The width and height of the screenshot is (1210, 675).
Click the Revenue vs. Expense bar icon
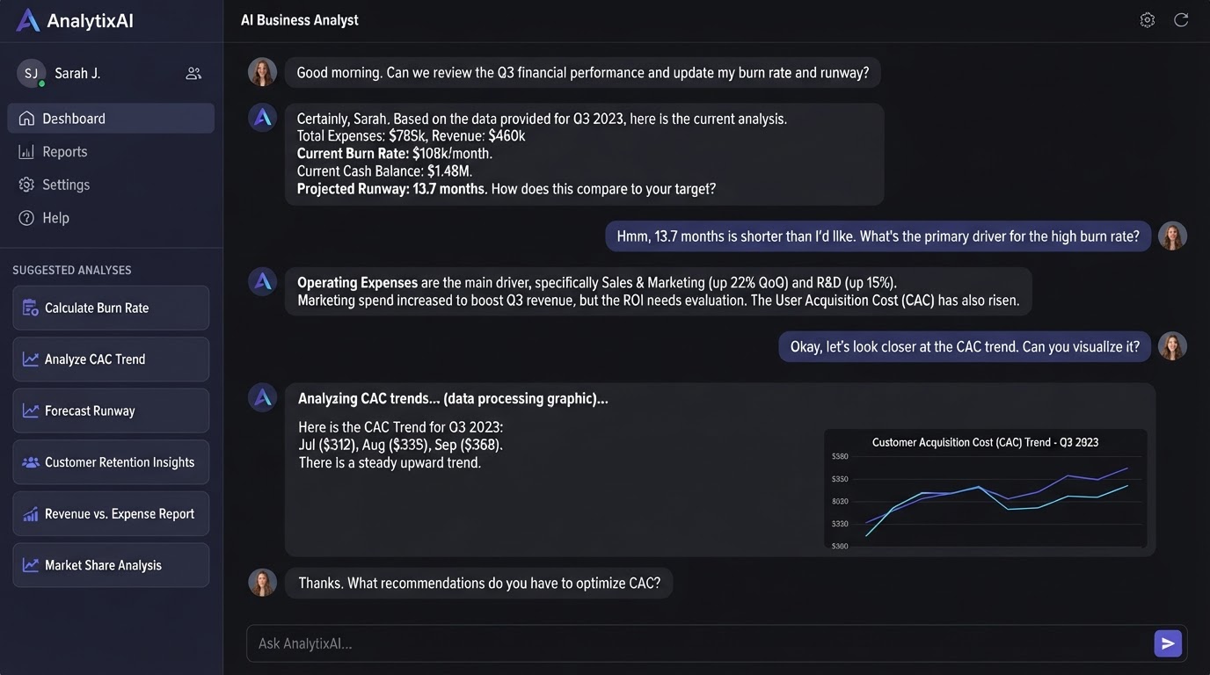[31, 514]
